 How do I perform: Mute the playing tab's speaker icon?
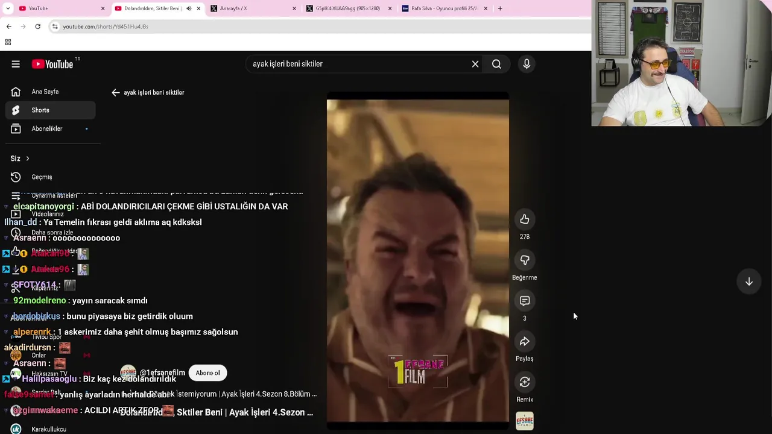[189, 8]
